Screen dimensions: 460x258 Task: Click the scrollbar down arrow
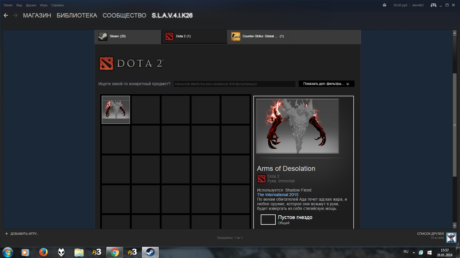(455, 226)
